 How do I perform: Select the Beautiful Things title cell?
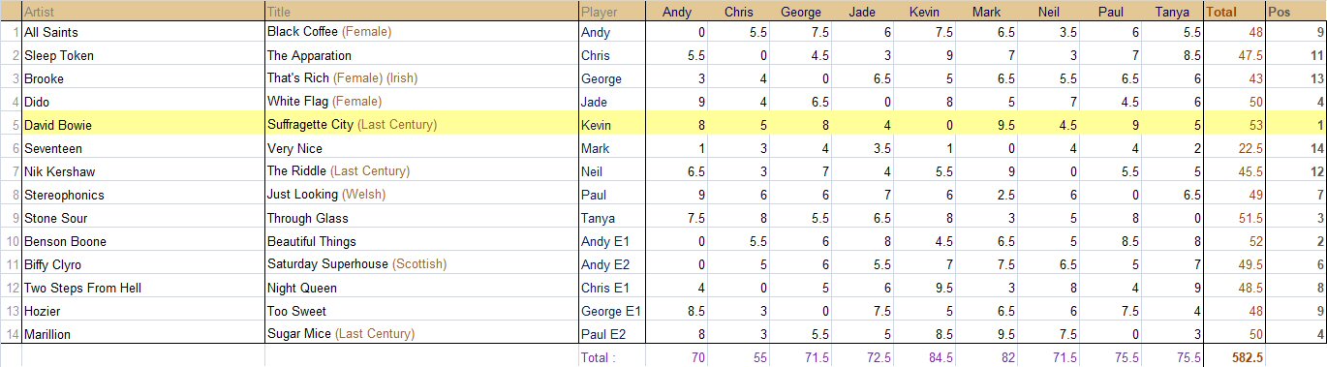coord(421,241)
